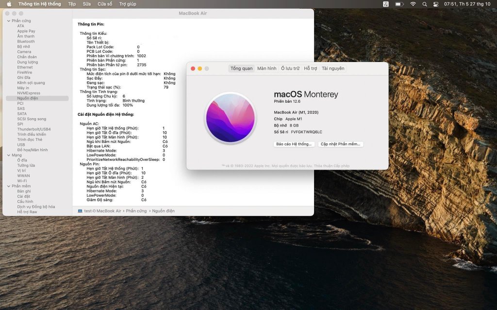Screen dimensions: 497x310
Task: Open the Thông tin Hệ thống app menu
Action: 39,4
